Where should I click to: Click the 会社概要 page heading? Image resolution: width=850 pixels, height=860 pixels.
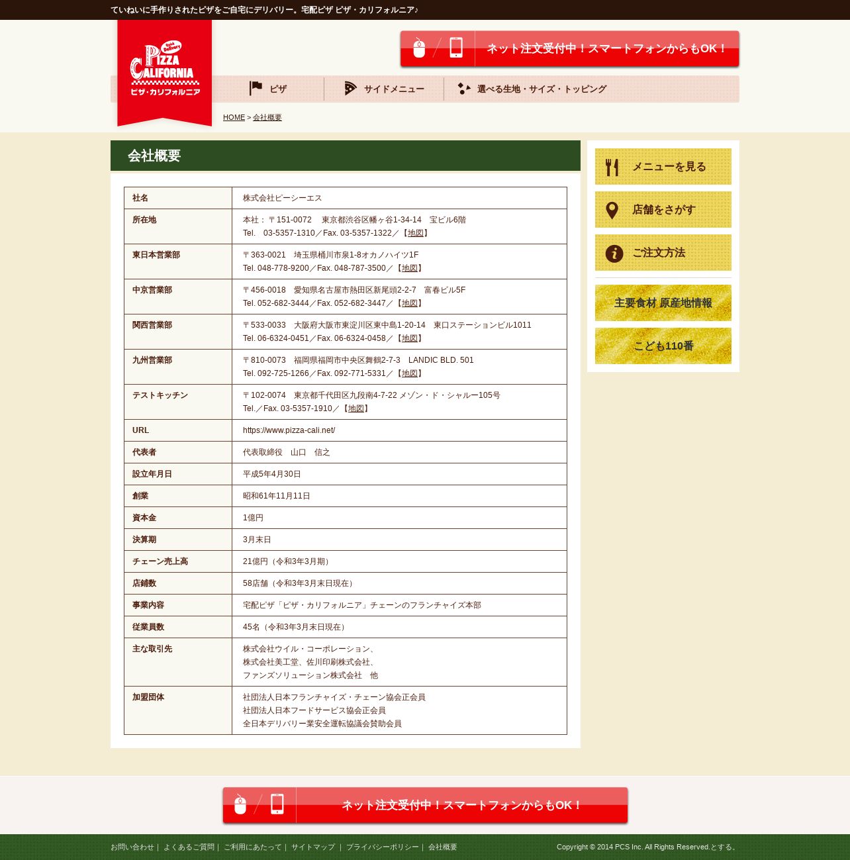click(x=154, y=156)
